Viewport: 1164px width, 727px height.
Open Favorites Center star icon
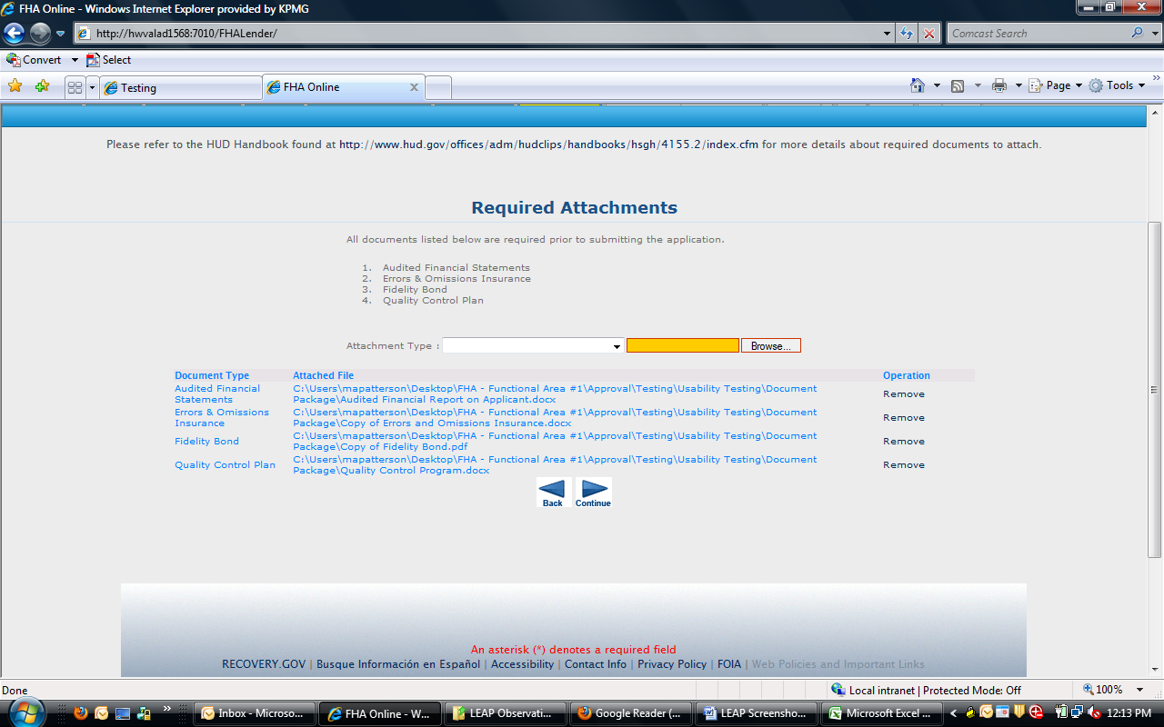[15, 86]
